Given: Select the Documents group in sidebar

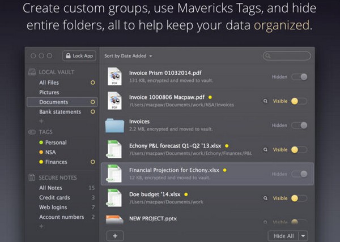Looking at the screenshot, I should pyautogui.click(x=54, y=102).
